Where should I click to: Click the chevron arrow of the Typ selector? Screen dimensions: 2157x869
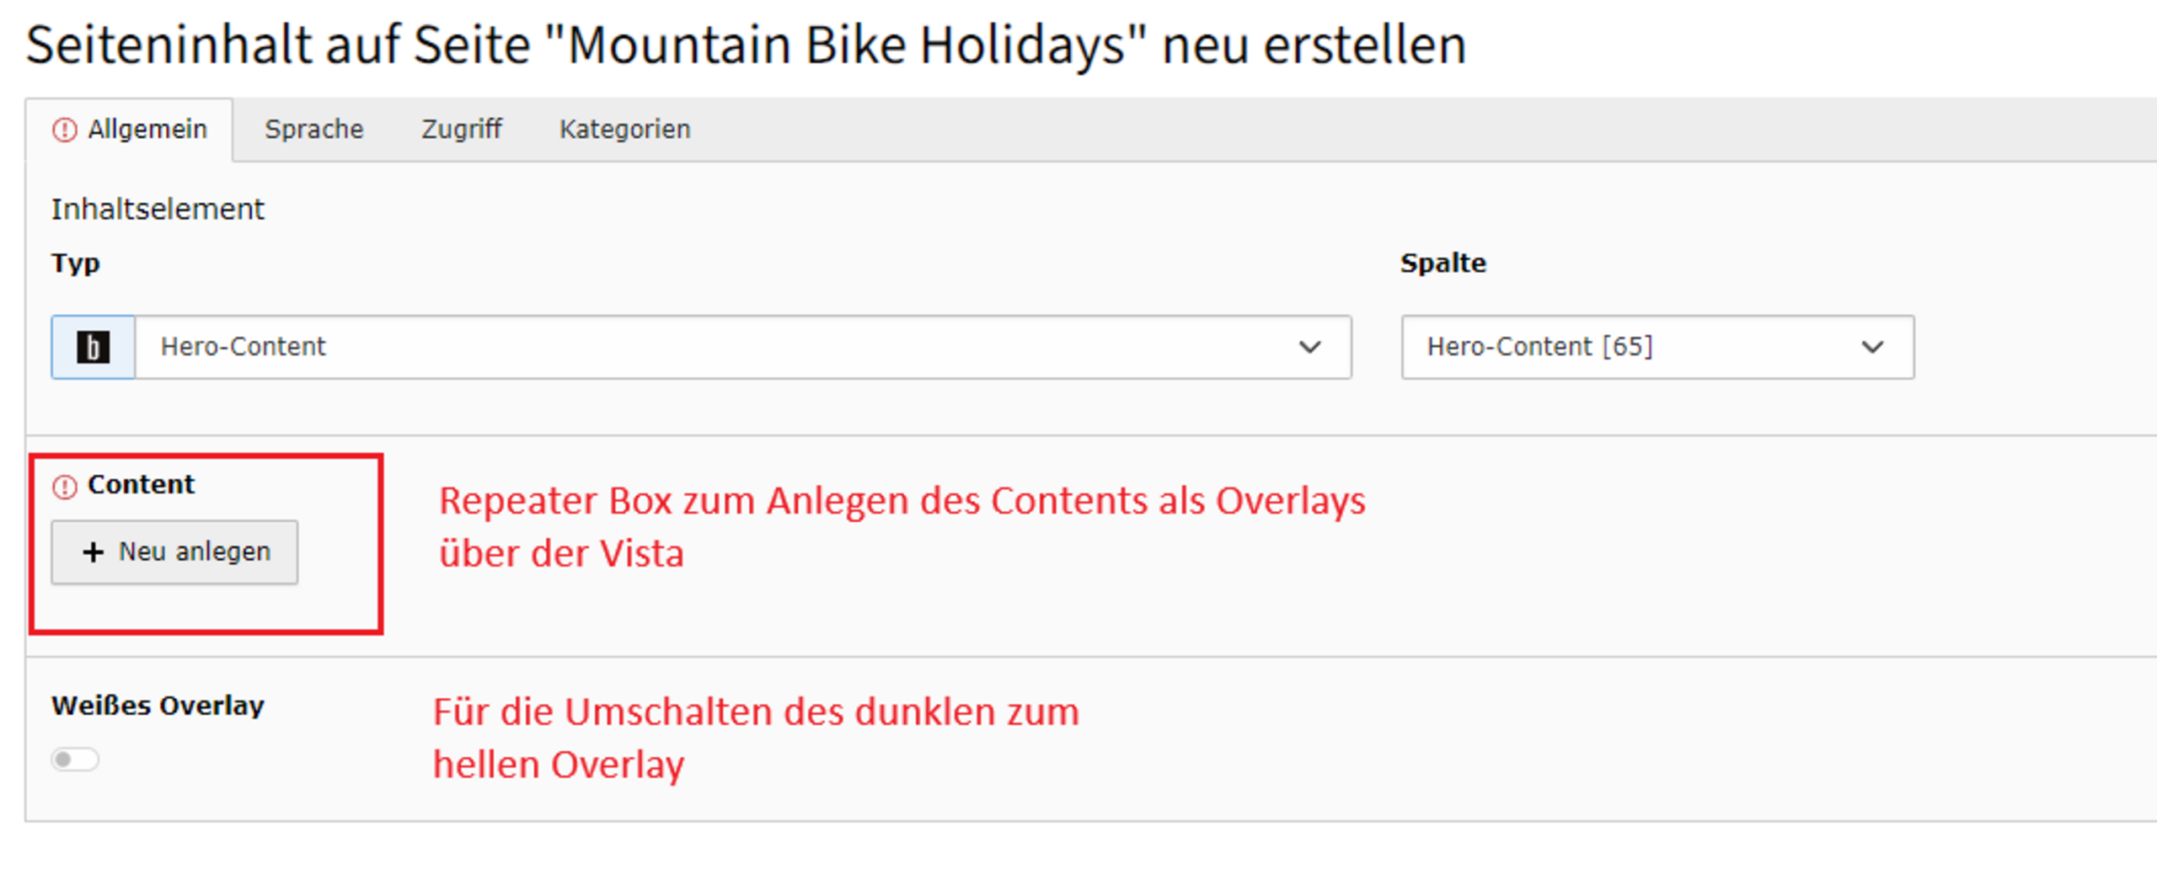1309,347
